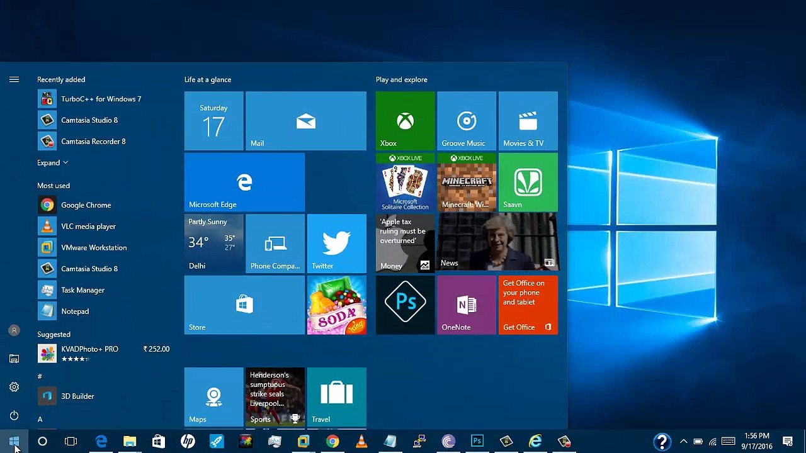Viewport: 806px width, 453px height.
Task: Open Task View in the taskbar
Action: coord(71,442)
